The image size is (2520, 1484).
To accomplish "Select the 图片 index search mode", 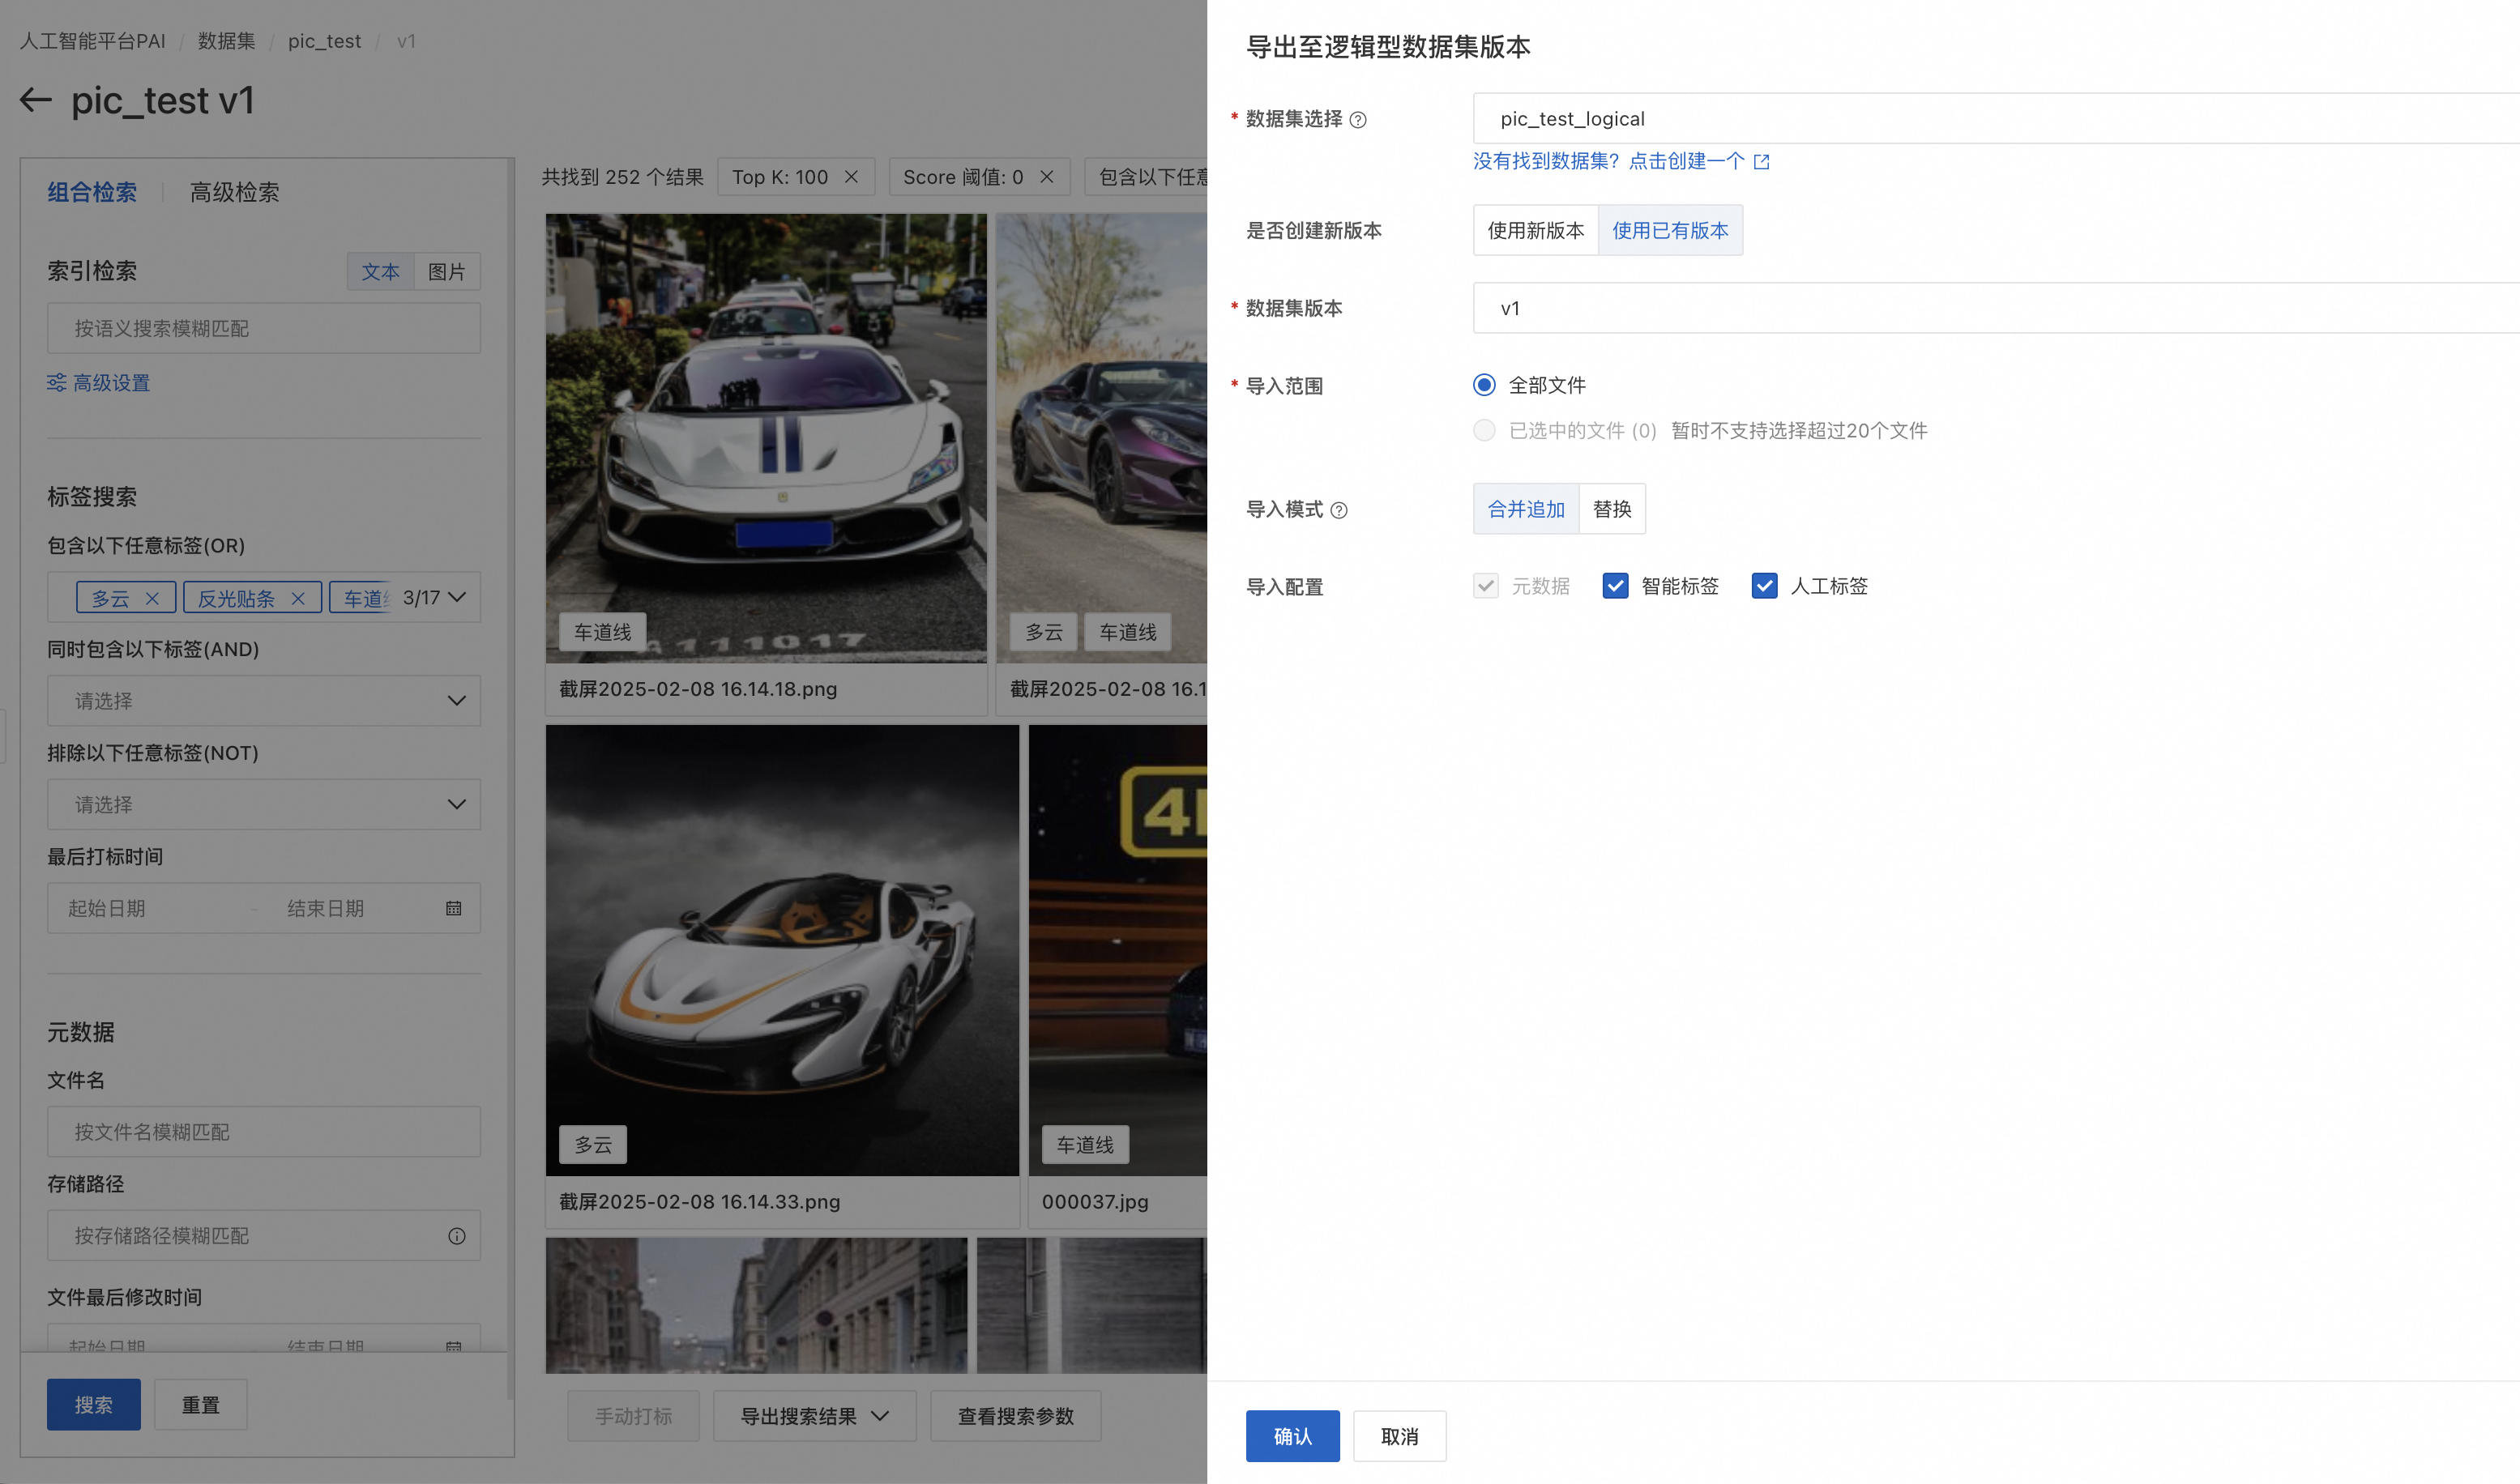I will click(447, 272).
